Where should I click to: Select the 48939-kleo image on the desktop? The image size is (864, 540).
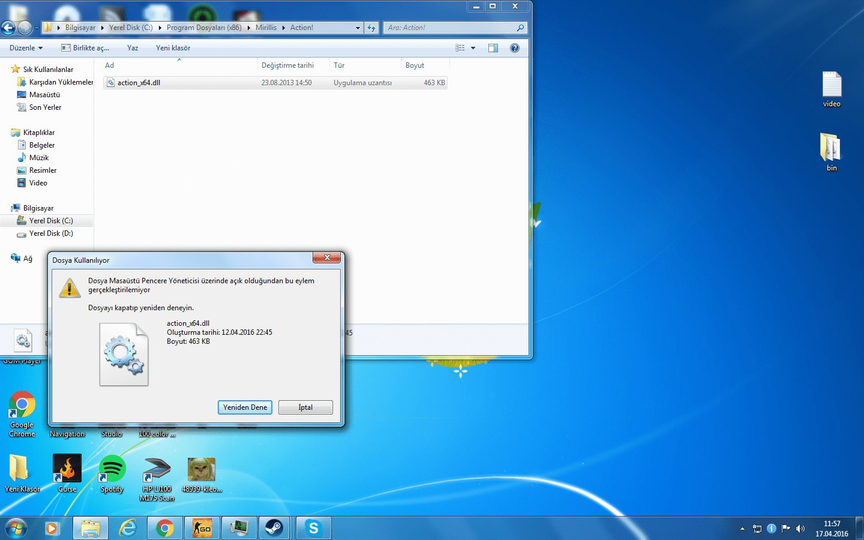(x=202, y=474)
